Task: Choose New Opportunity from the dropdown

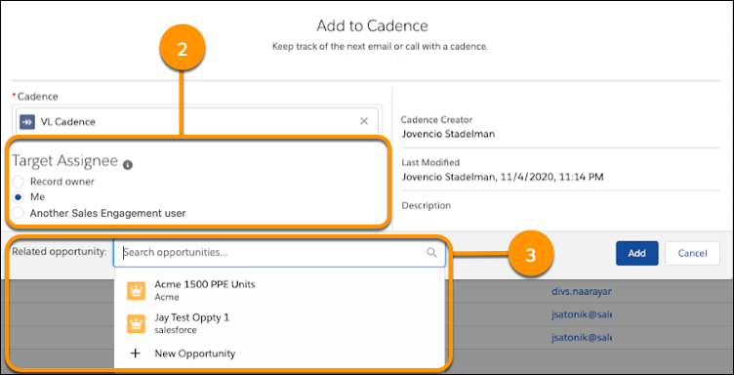Action: [279, 354]
